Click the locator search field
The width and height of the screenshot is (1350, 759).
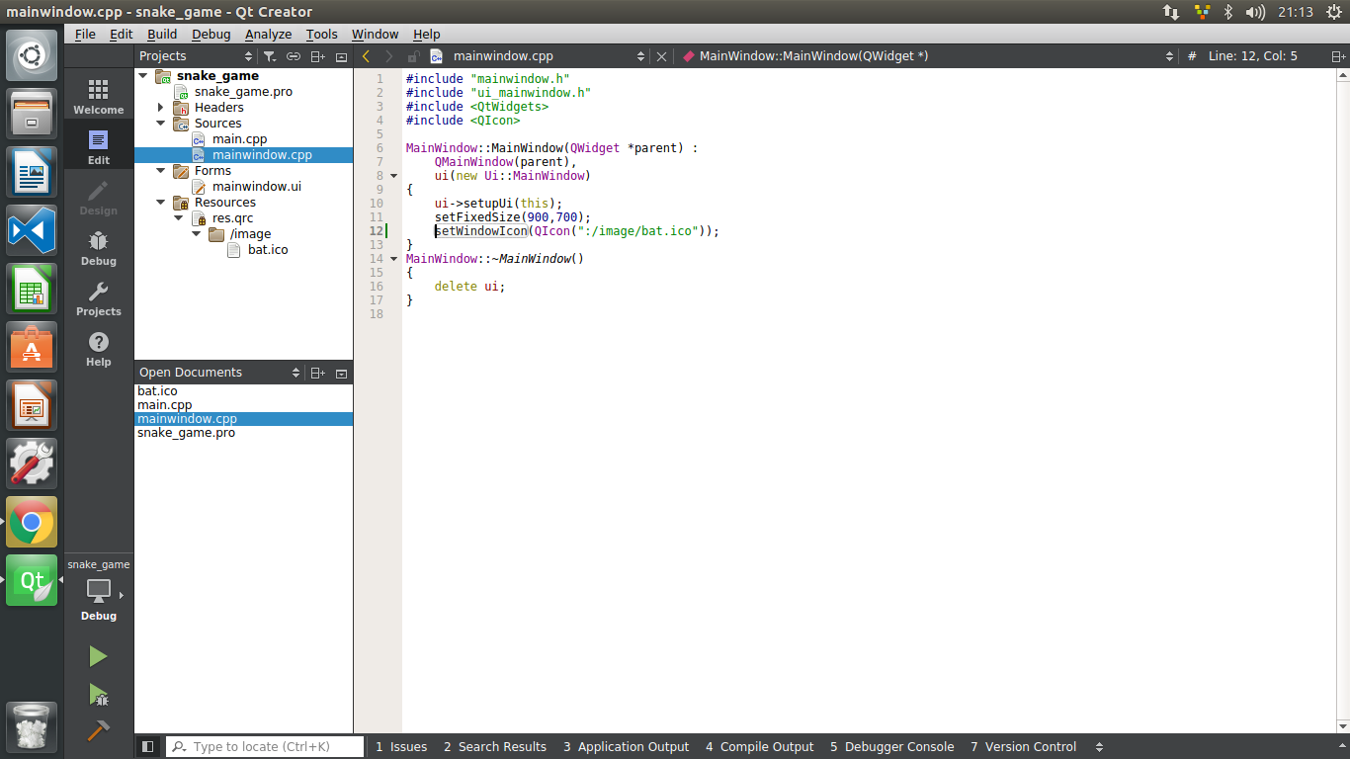(265, 747)
